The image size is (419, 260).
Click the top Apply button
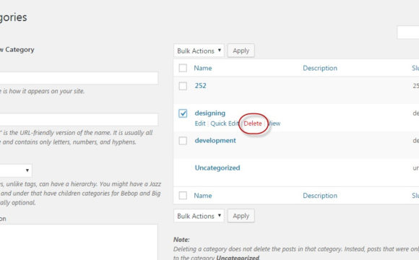tap(241, 51)
